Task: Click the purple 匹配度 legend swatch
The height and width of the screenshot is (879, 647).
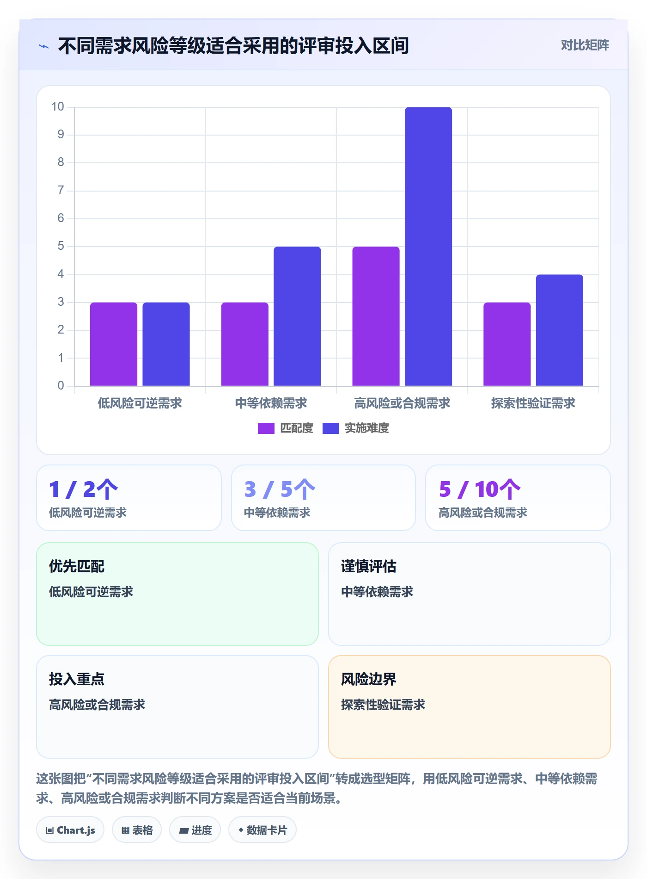Action: 266,428
